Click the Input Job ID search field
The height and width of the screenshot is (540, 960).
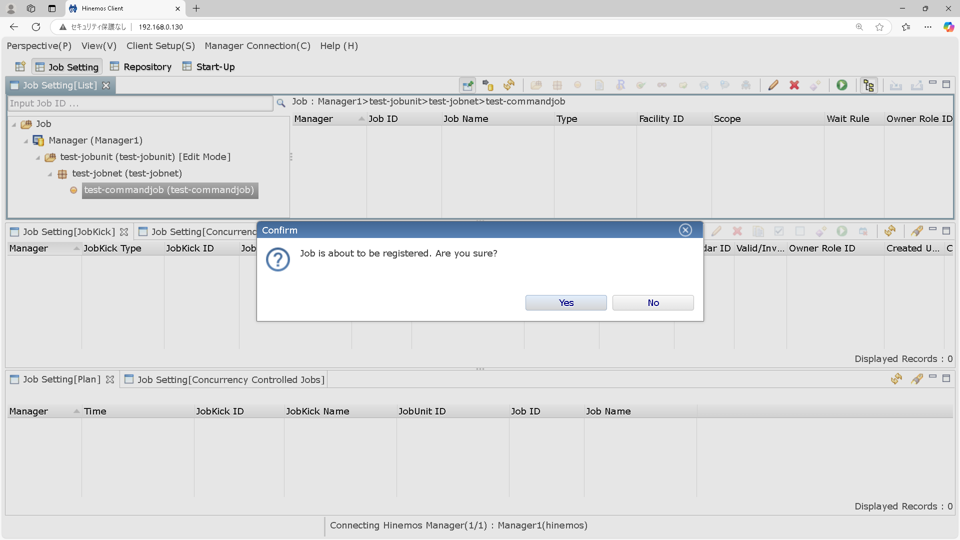point(140,103)
